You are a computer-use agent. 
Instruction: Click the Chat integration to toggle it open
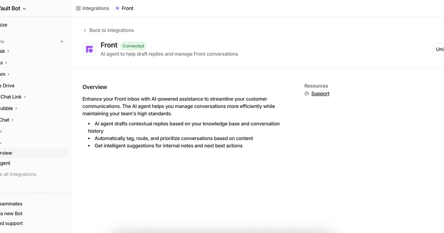4,119
